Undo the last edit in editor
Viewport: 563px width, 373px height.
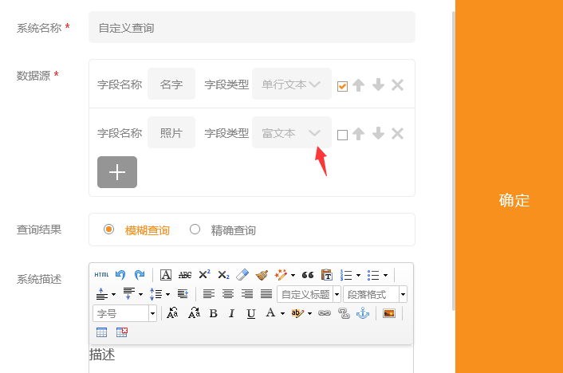pos(120,275)
